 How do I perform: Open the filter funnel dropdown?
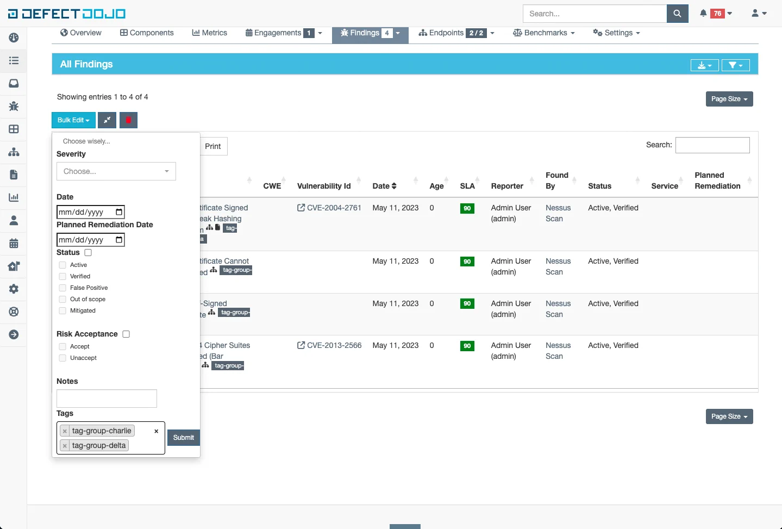point(735,65)
